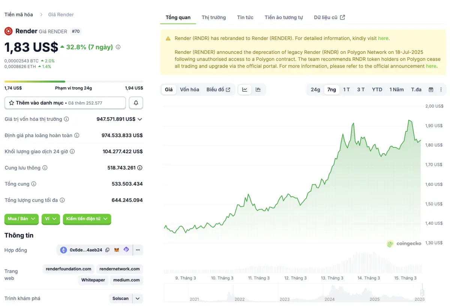Copy the contract address
The width and height of the screenshot is (450, 306).
[x=108, y=250]
